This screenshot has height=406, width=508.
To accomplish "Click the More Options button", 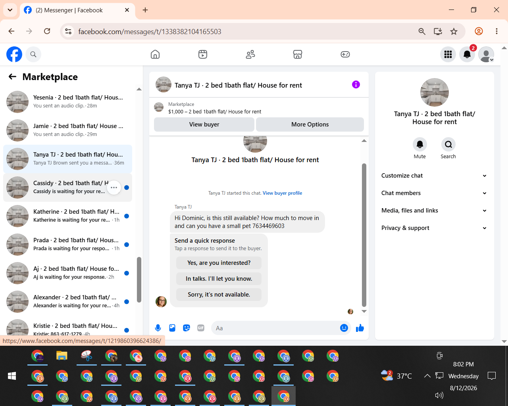I will click(x=310, y=124).
